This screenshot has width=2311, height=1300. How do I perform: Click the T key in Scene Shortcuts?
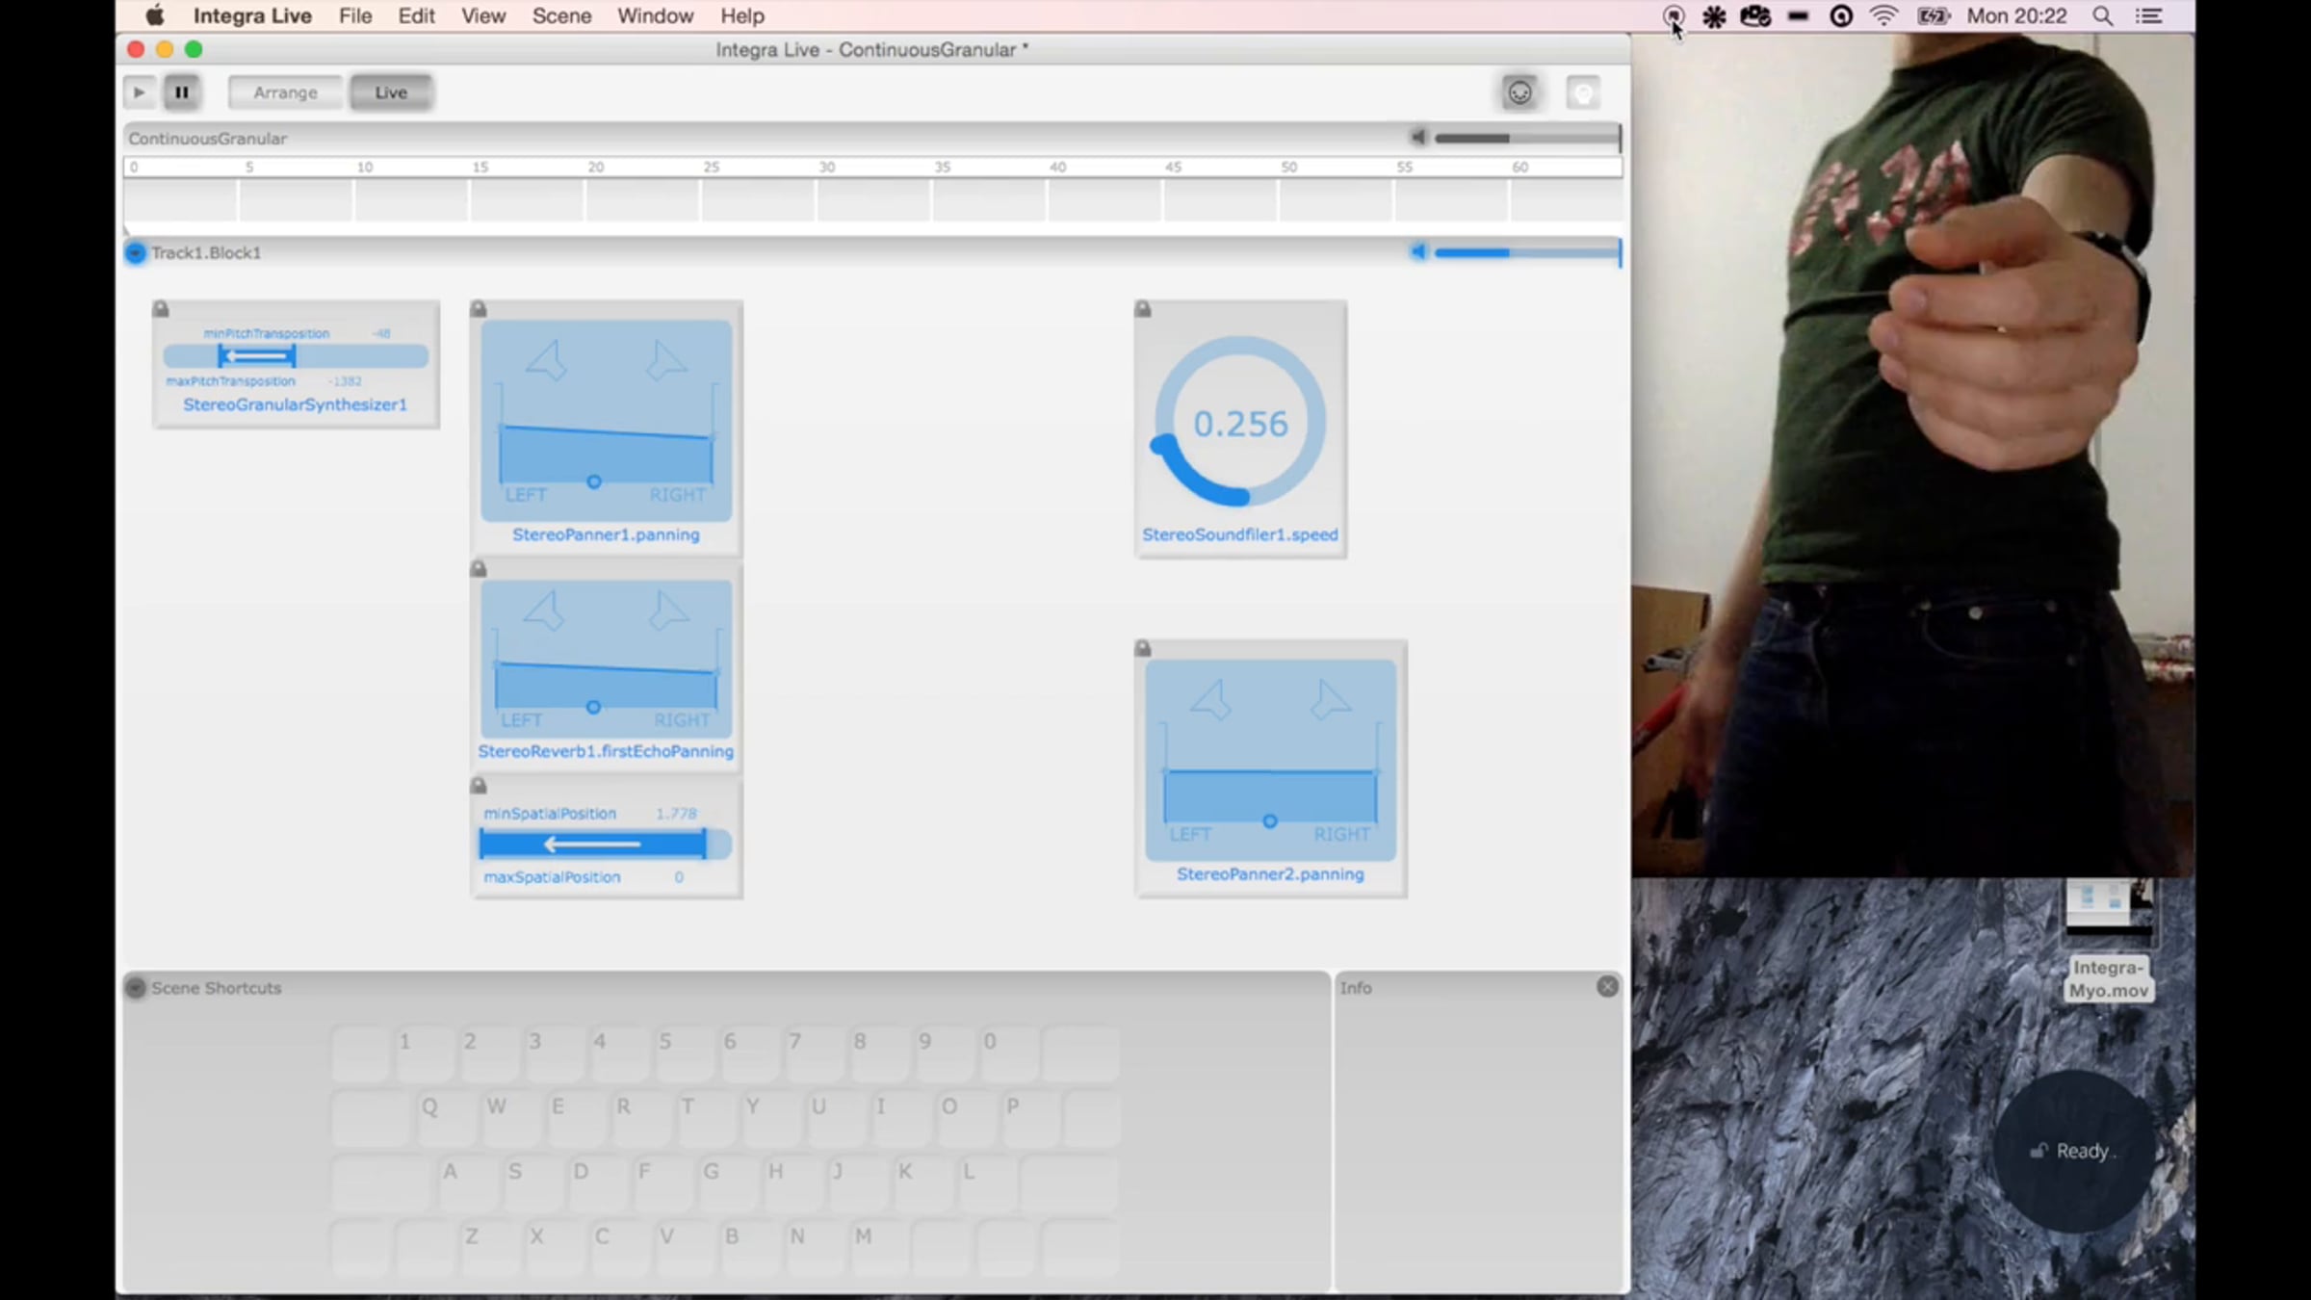[x=706, y=1118]
